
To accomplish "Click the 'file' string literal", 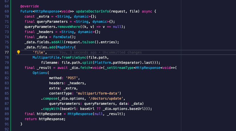I will pos(39,52).
